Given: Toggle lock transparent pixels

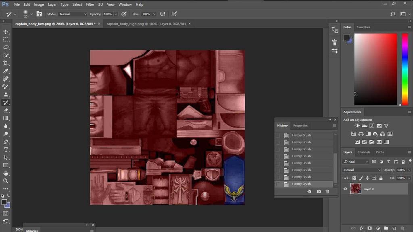Looking at the screenshot, I should (354, 178).
